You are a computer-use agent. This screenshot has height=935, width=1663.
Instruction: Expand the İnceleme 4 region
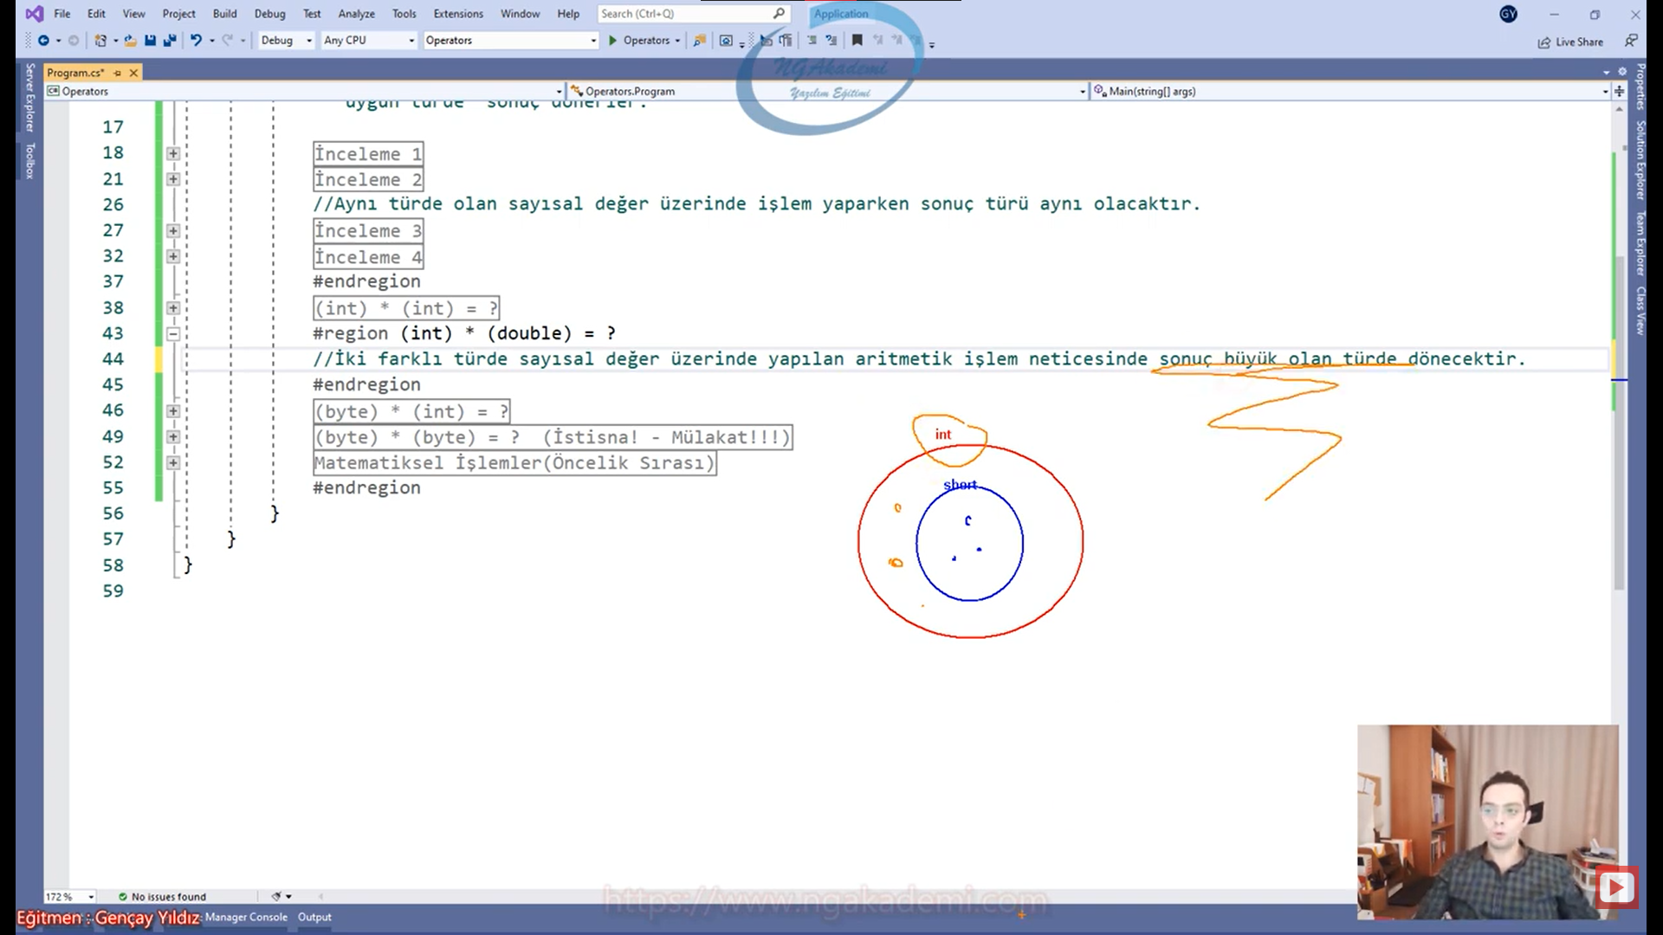click(173, 257)
